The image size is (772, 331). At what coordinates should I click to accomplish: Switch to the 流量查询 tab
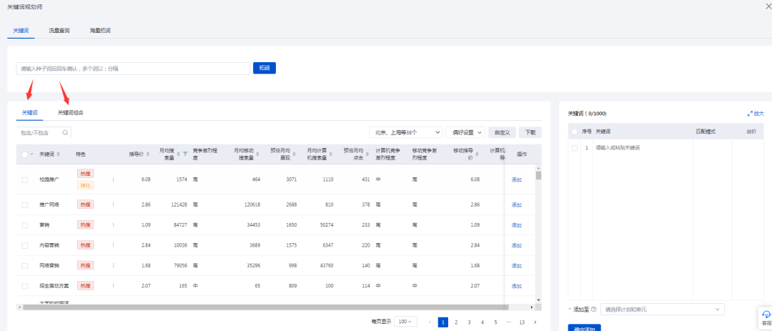click(x=59, y=31)
